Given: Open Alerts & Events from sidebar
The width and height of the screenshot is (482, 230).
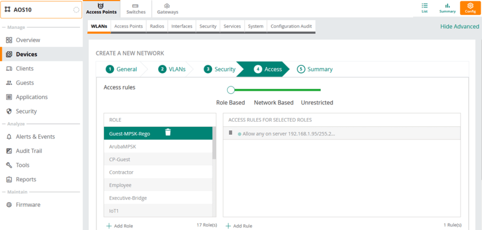Looking at the screenshot, I should [x=35, y=137].
